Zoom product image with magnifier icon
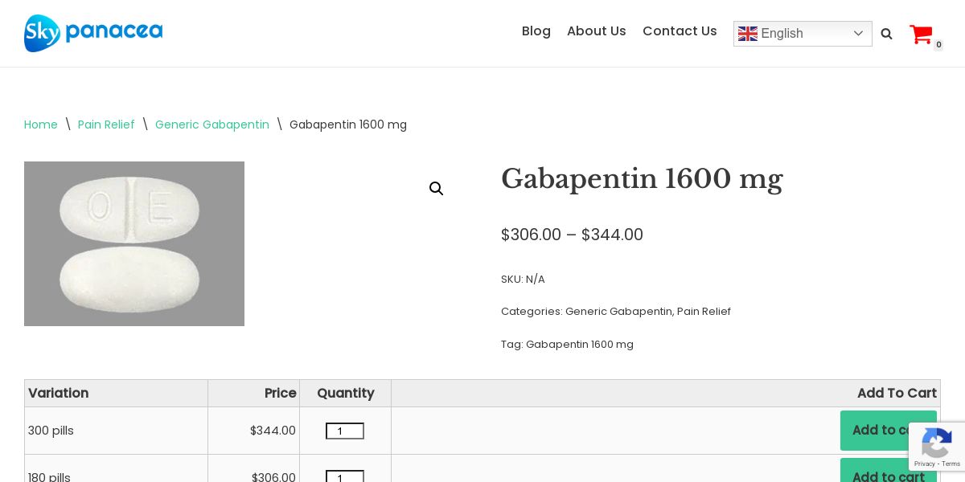The height and width of the screenshot is (482, 965). (x=437, y=189)
